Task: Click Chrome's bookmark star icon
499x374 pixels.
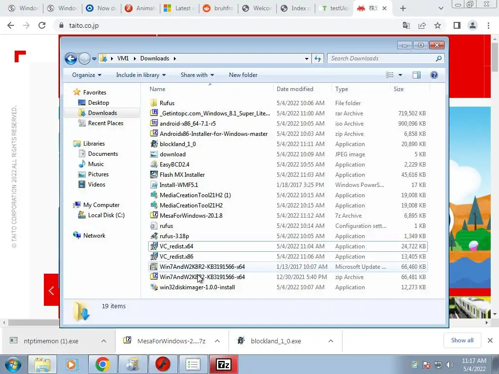Action: tap(438, 25)
